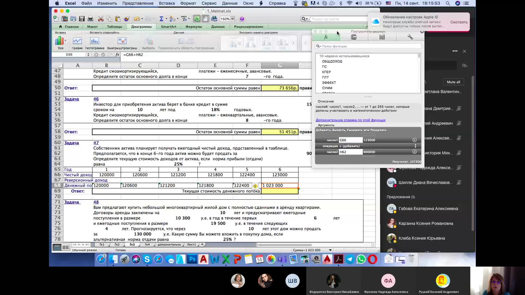525x295 pixels.
Task: Click Mute all in the participants panel
Action: coord(453,82)
